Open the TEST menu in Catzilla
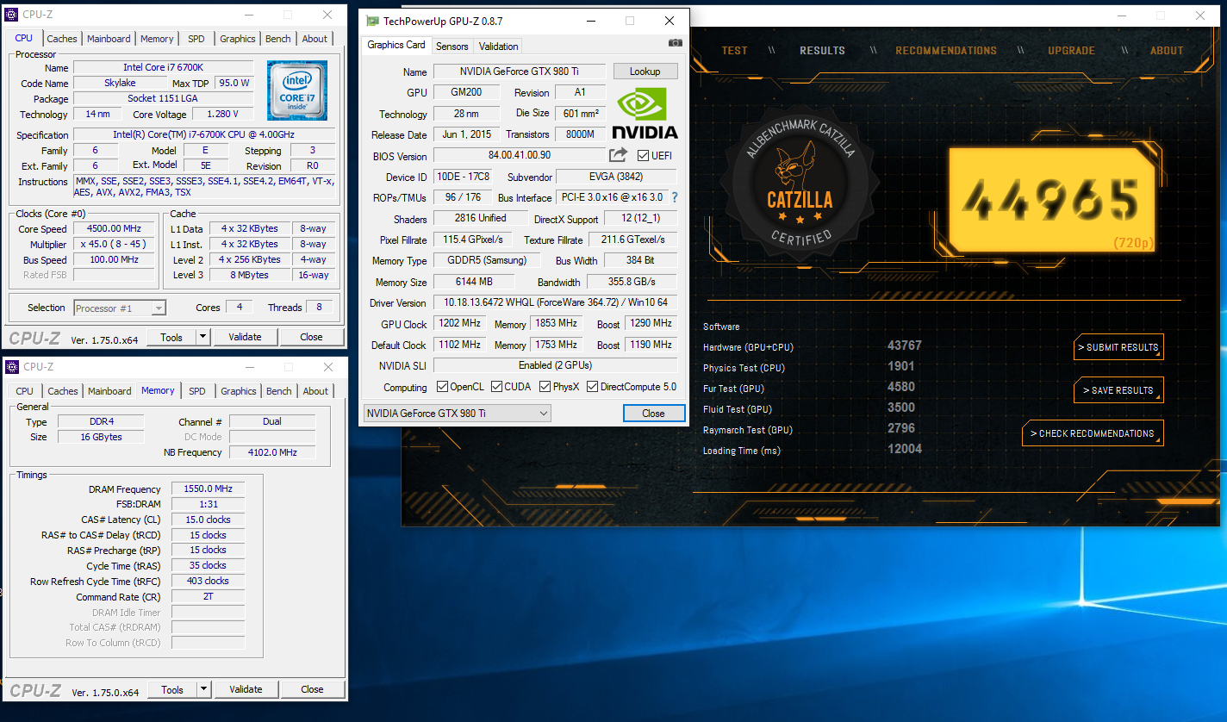The width and height of the screenshot is (1227, 722). pos(734,51)
